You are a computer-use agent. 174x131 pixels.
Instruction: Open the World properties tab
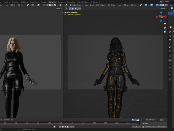pos(170,51)
